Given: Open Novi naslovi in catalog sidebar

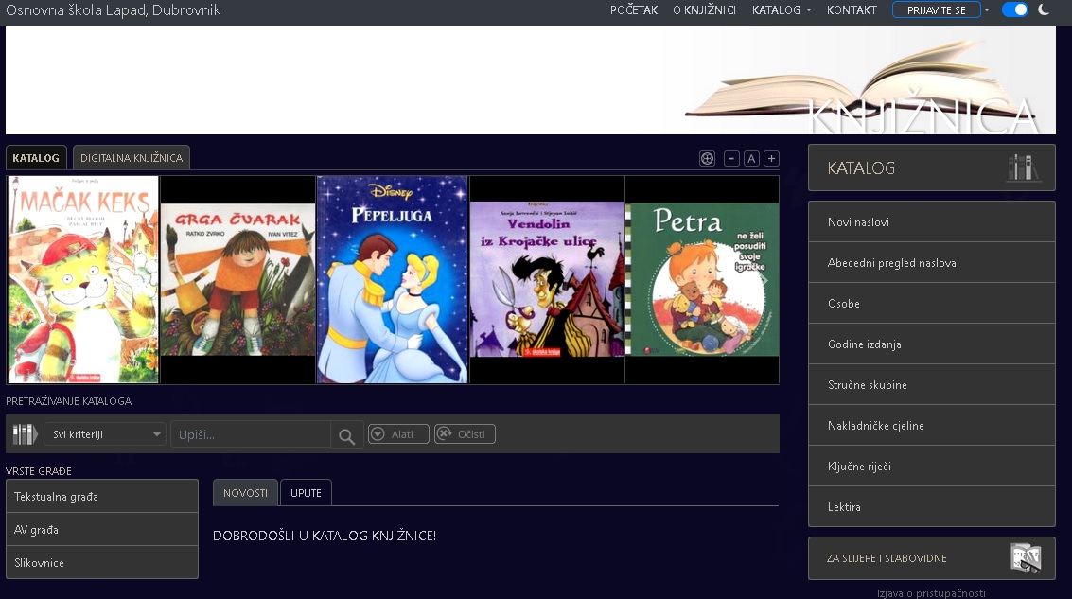Looking at the screenshot, I should 932,221.
